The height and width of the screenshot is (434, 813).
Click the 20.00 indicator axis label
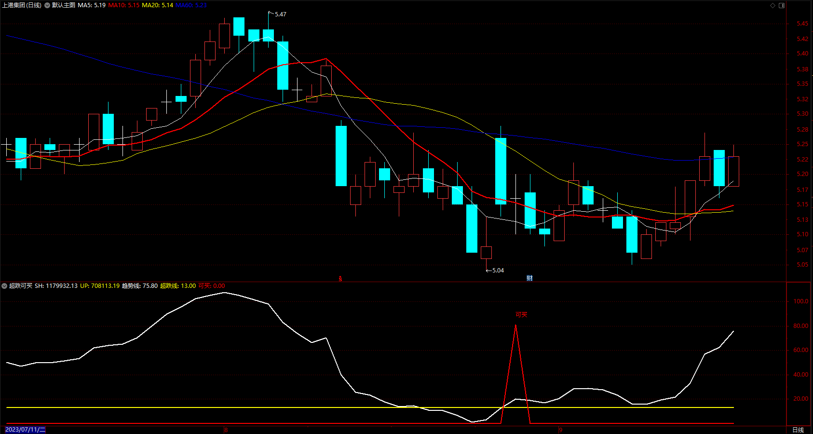[x=801, y=399]
